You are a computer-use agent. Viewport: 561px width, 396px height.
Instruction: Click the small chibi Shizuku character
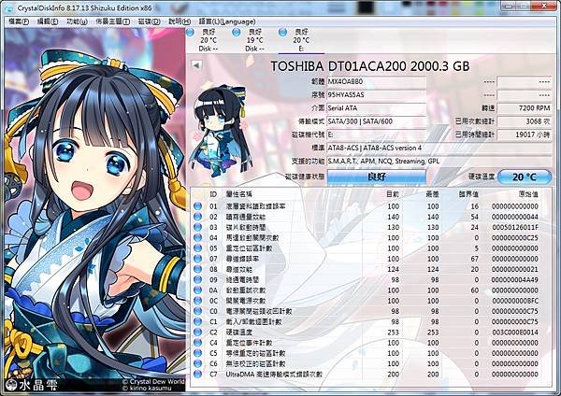220,130
